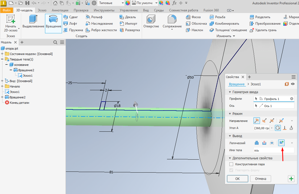Select the Rib (Ребро жесткости) tool

tap(101, 30)
